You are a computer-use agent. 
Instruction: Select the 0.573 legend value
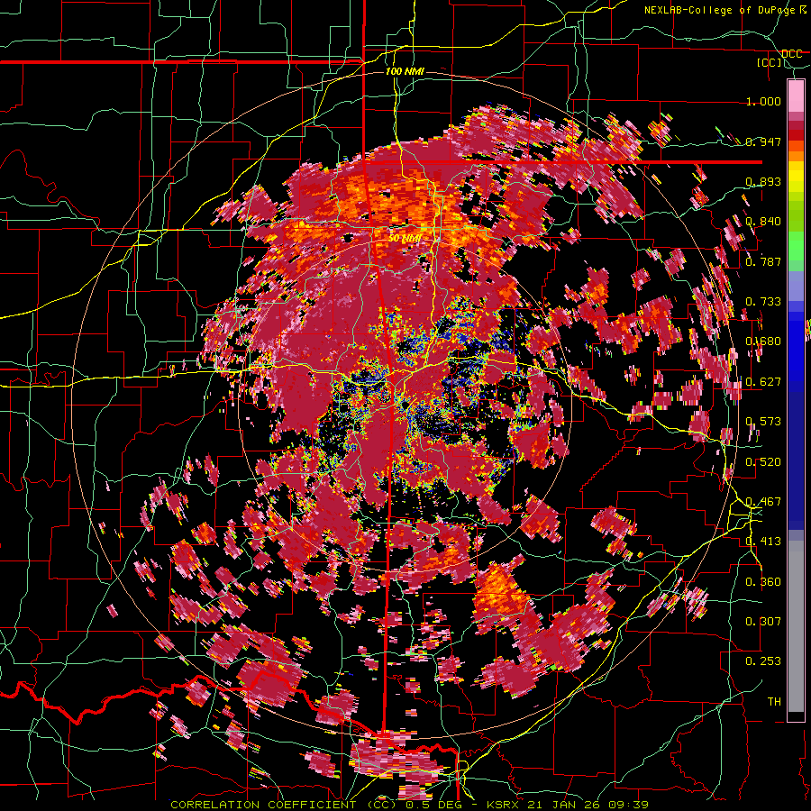pyautogui.click(x=763, y=422)
